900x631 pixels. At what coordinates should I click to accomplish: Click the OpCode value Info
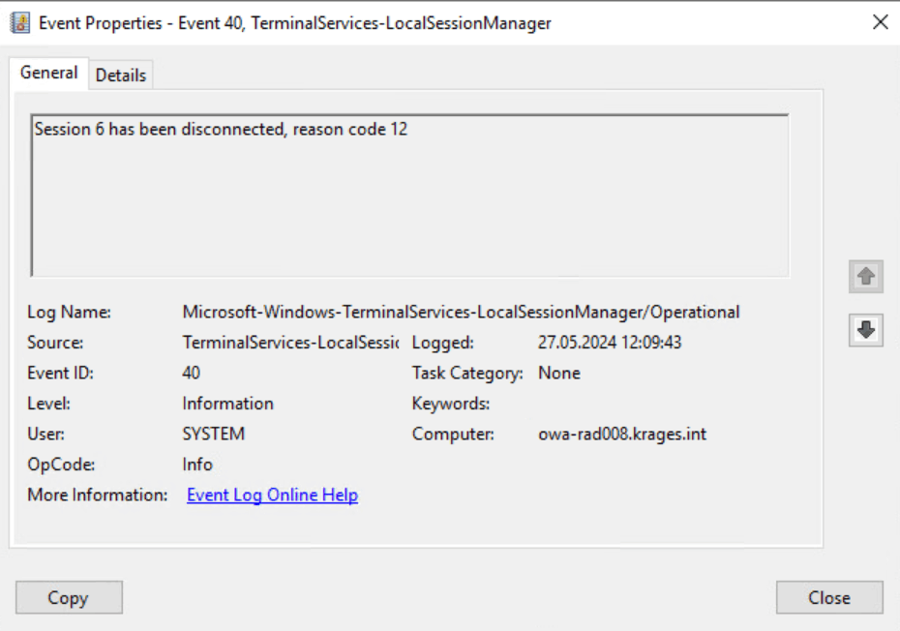197,465
